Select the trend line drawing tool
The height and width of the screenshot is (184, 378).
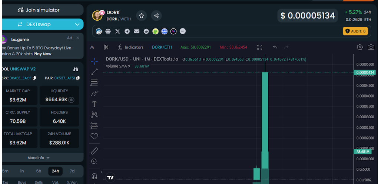94,72
